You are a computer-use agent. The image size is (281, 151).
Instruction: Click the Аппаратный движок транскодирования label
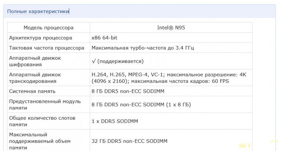pos(35,78)
